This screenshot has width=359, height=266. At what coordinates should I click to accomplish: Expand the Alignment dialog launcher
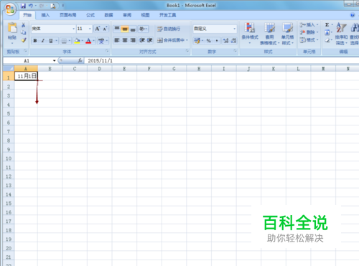(x=187, y=51)
